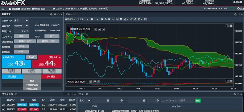Toggle take-profit (利食い) OFF button

[x=25, y=41]
